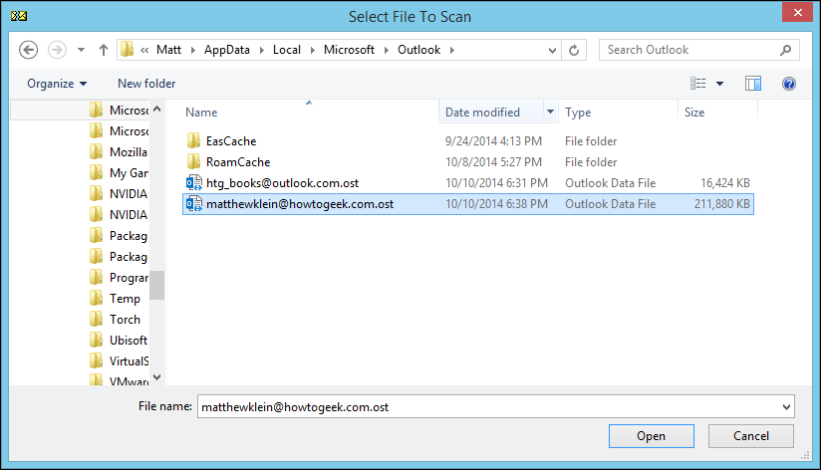
Task: Show the preview pane
Action: click(x=753, y=84)
